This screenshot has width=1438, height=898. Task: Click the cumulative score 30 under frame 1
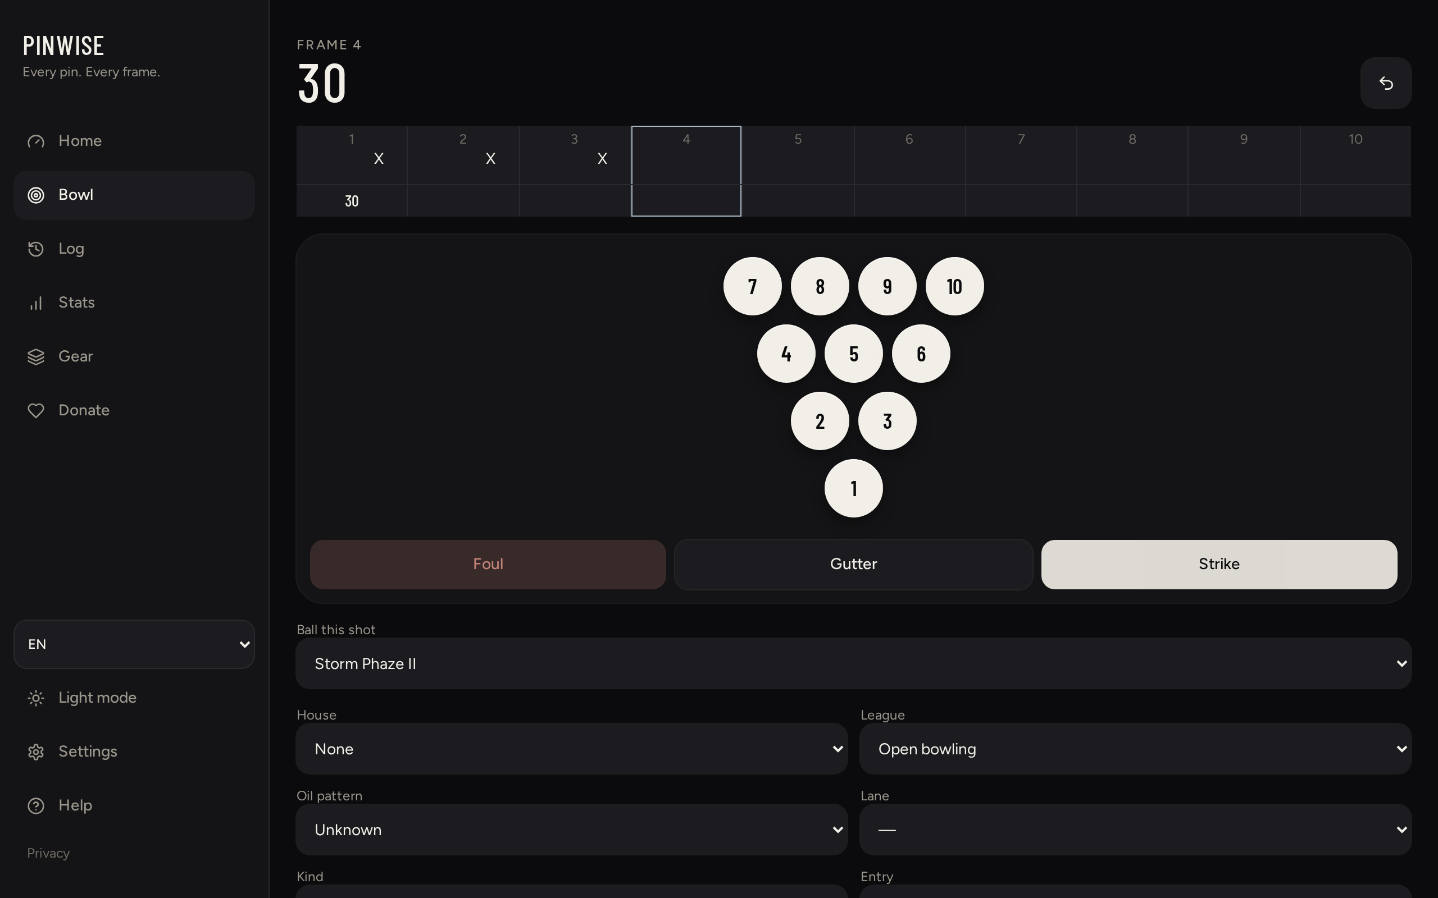tap(352, 201)
